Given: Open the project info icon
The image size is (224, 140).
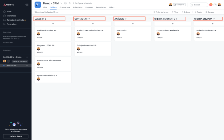Looking at the screenshot, I should (65, 3).
